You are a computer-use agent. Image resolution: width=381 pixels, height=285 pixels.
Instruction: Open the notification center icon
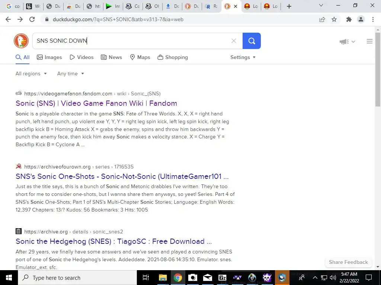[369, 278]
